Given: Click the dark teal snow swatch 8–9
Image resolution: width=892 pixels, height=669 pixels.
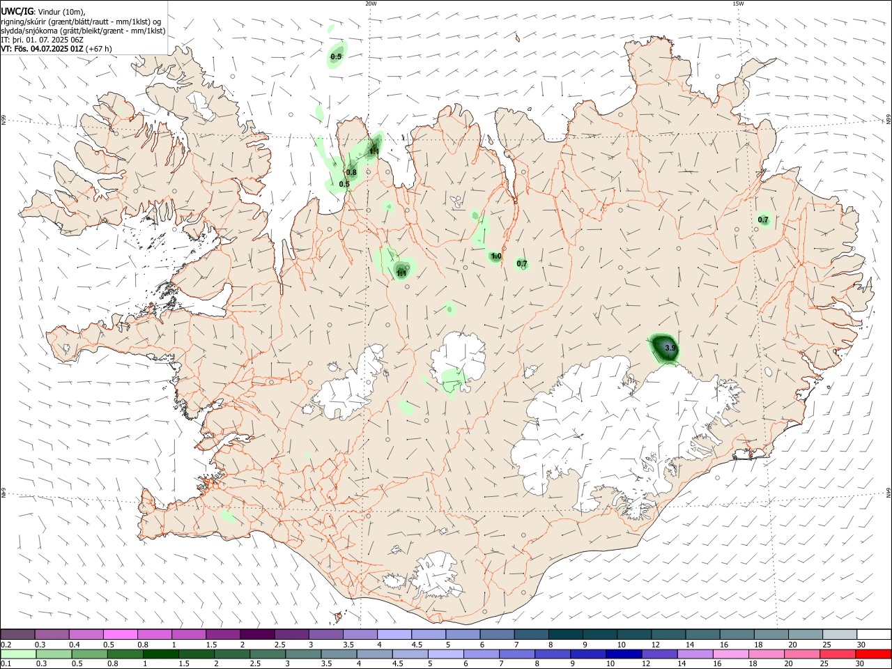Looking at the screenshot, I should [x=566, y=634].
